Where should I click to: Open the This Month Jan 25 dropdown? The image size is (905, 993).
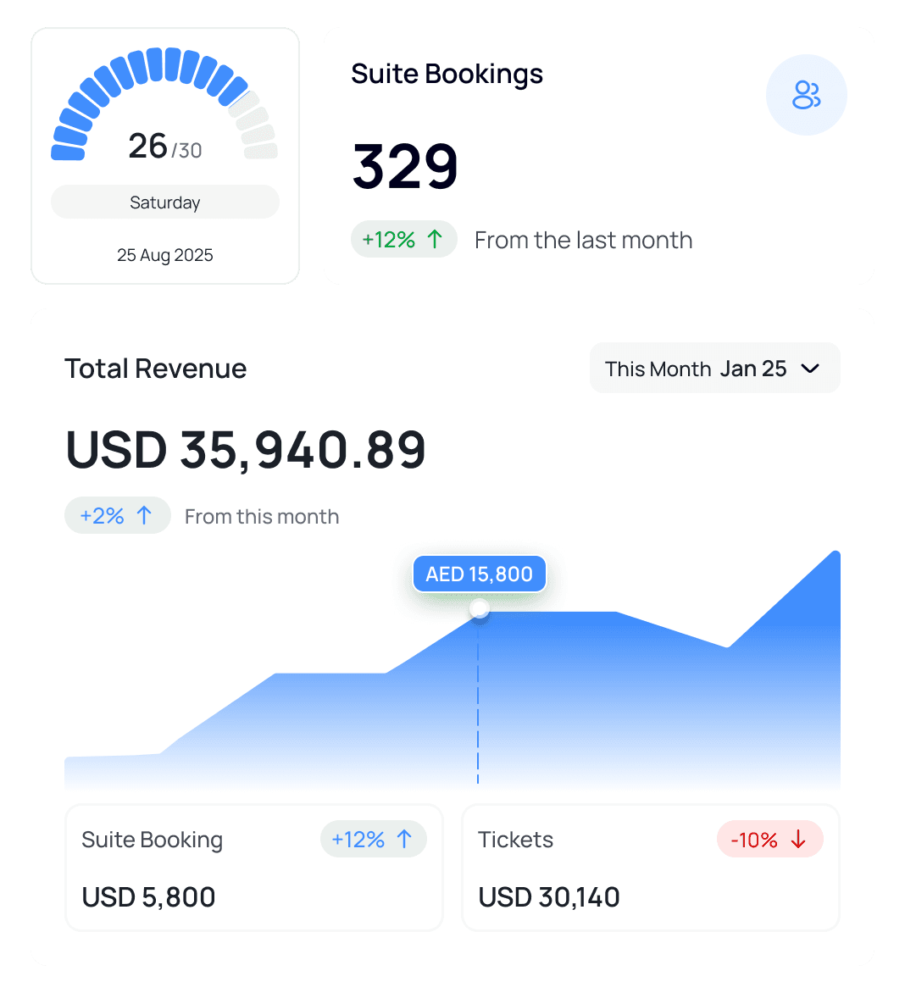[714, 368]
